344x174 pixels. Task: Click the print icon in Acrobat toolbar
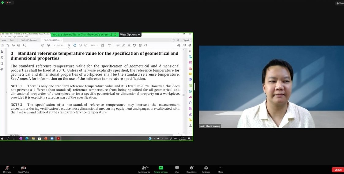[19, 45]
